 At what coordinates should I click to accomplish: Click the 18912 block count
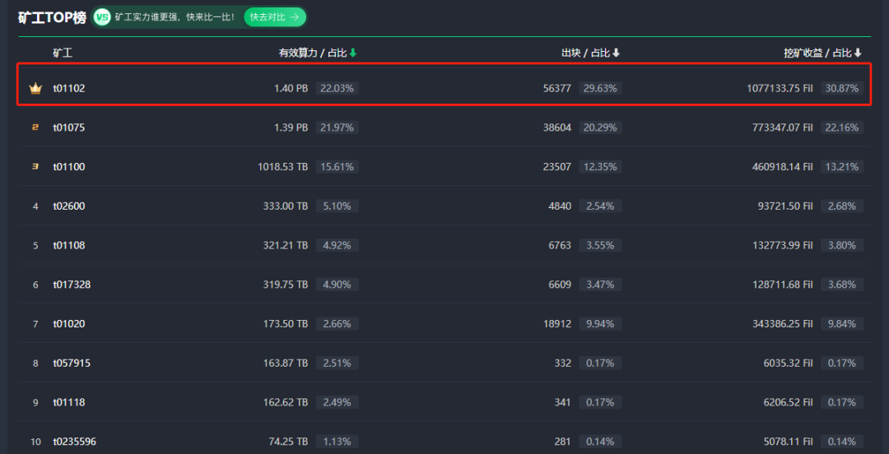(x=556, y=323)
